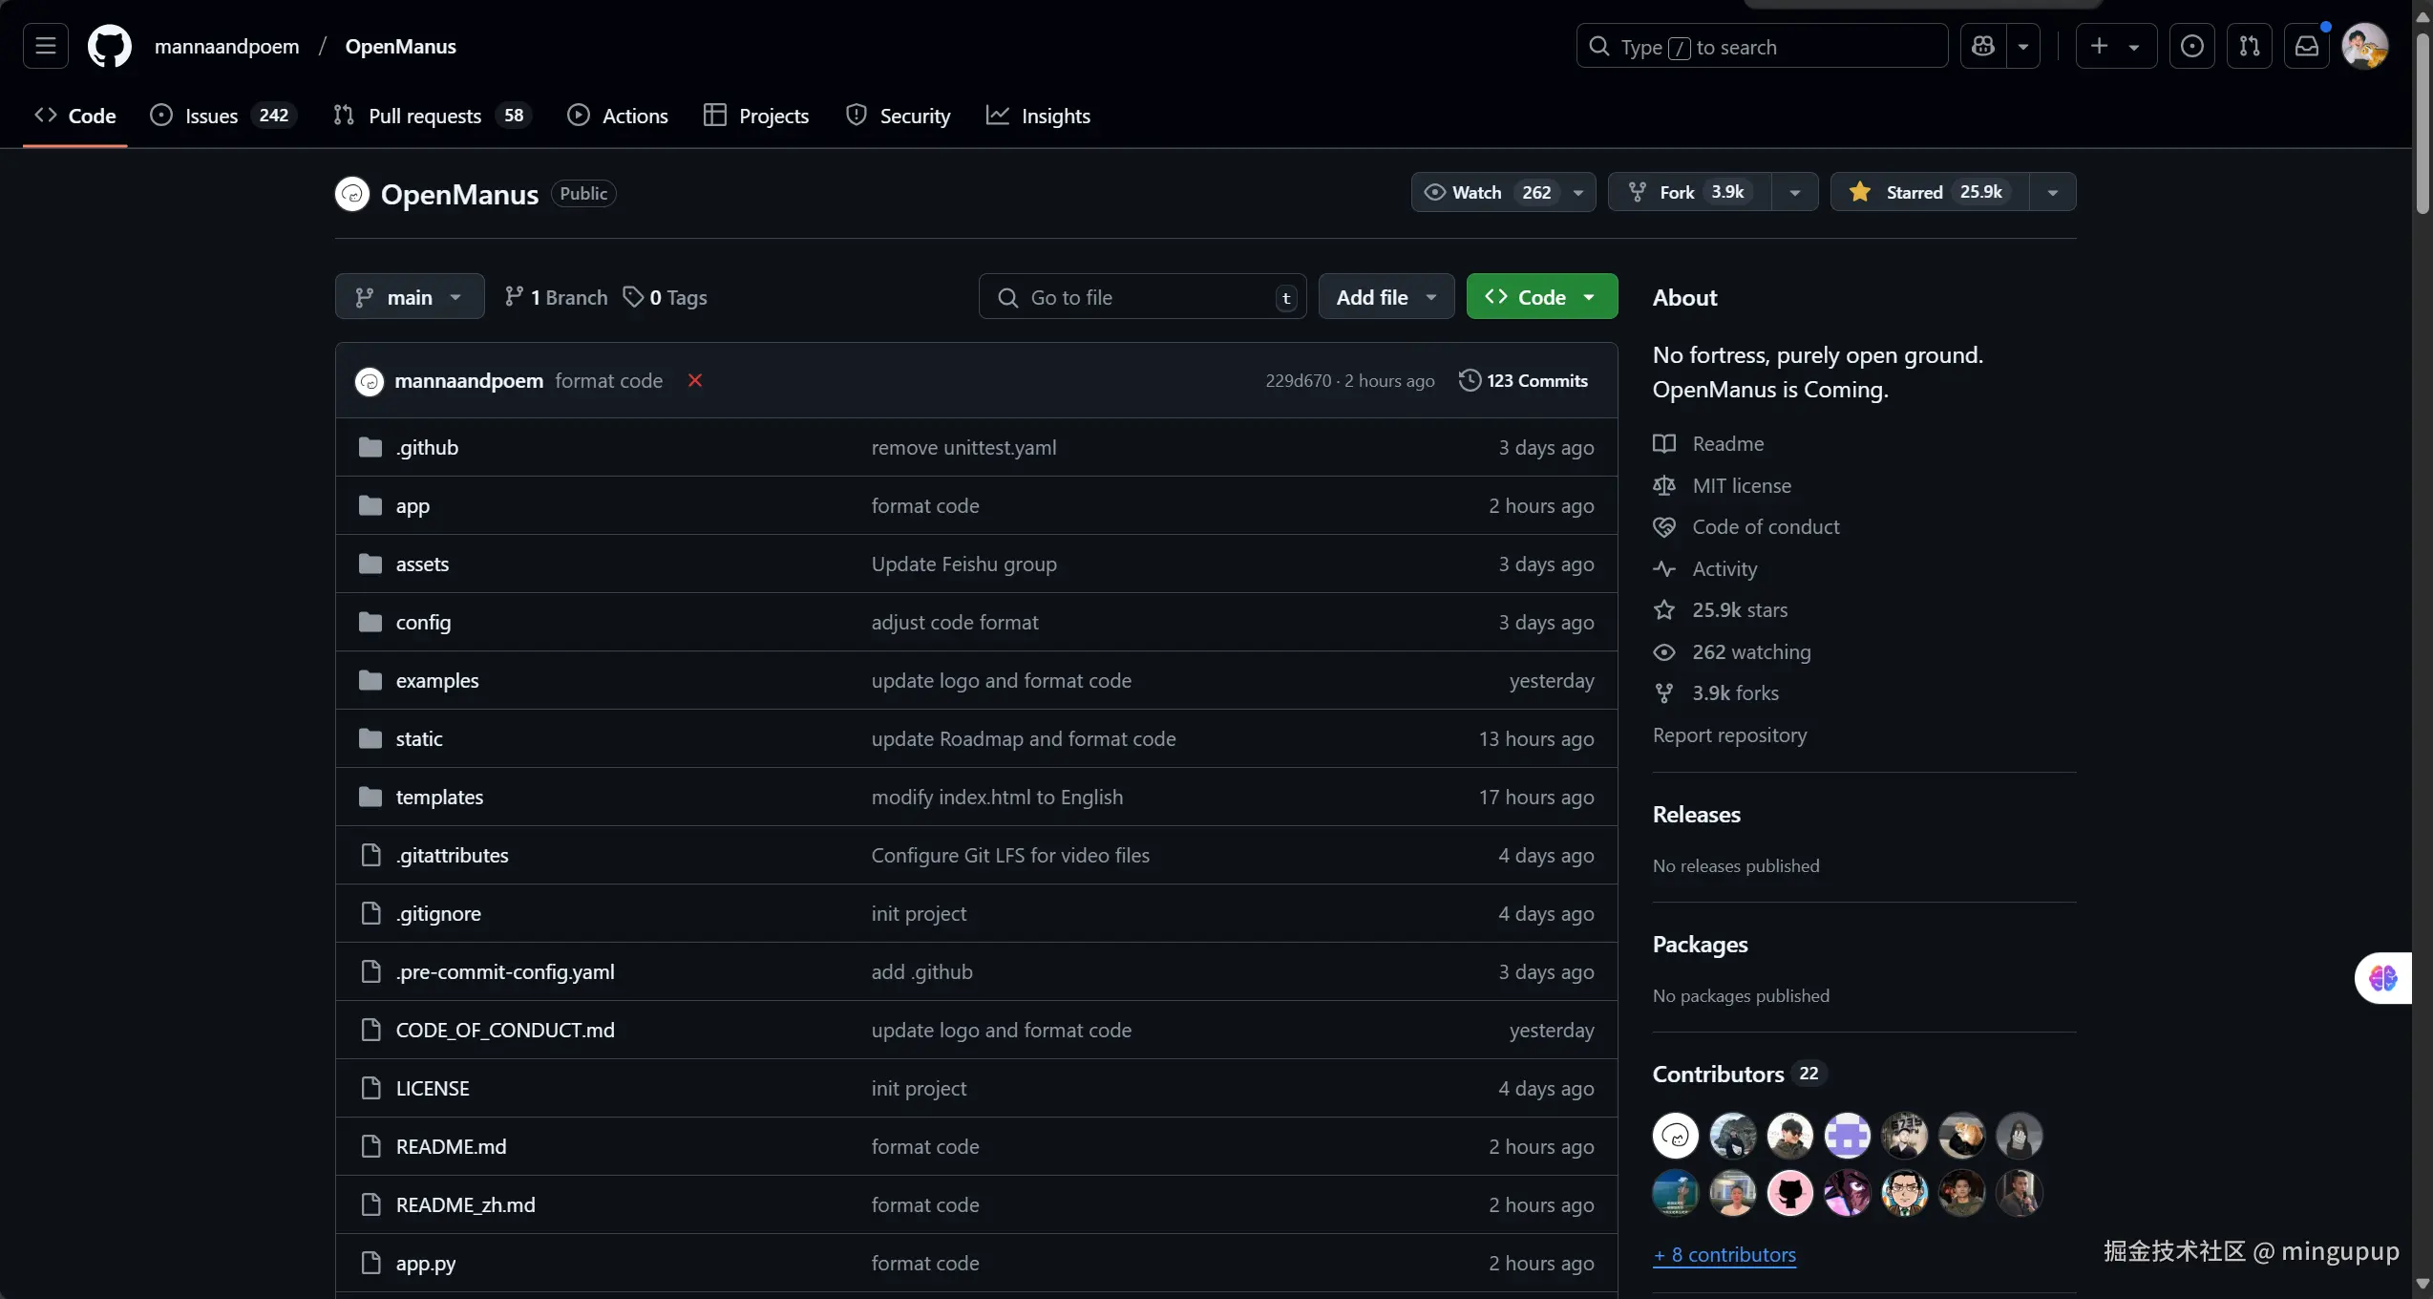This screenshot has height=1299, width=2433.
Task: Click the GitHub logo home icon
Action: (109, 46)
